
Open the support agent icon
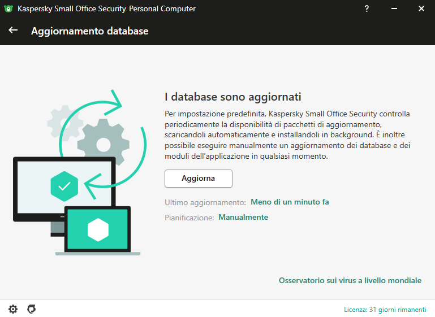[31, 309]
